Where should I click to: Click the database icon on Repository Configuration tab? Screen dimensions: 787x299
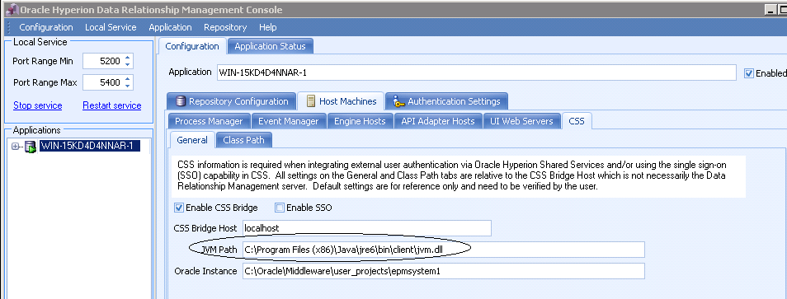pyautogui.click(x=181, y=101)
